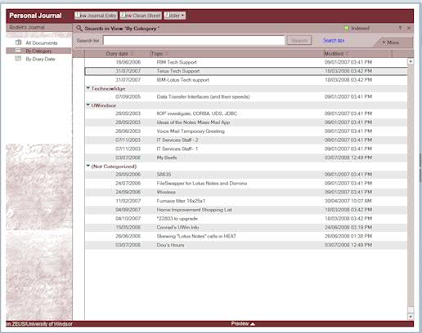Click the green Indexed status indicator
The width and height of the screenshot is (422, 333).
pos(347,28)
